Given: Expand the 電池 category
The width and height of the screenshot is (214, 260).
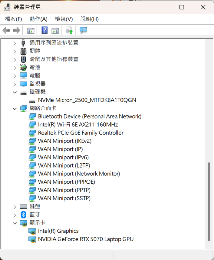Looking at the screenshot, I should click(15, 68).
